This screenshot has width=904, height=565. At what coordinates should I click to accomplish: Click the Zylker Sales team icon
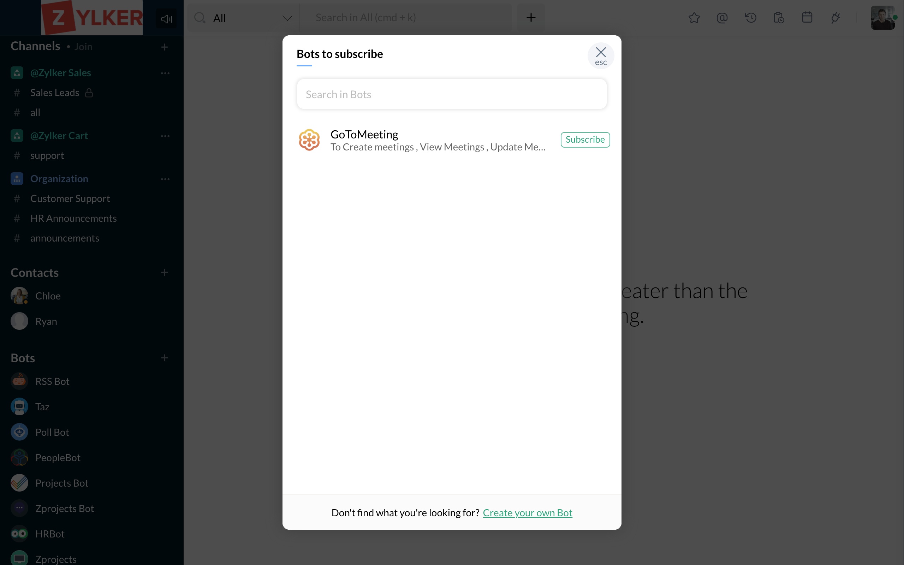pyautogui.click(x=17, y=73)
